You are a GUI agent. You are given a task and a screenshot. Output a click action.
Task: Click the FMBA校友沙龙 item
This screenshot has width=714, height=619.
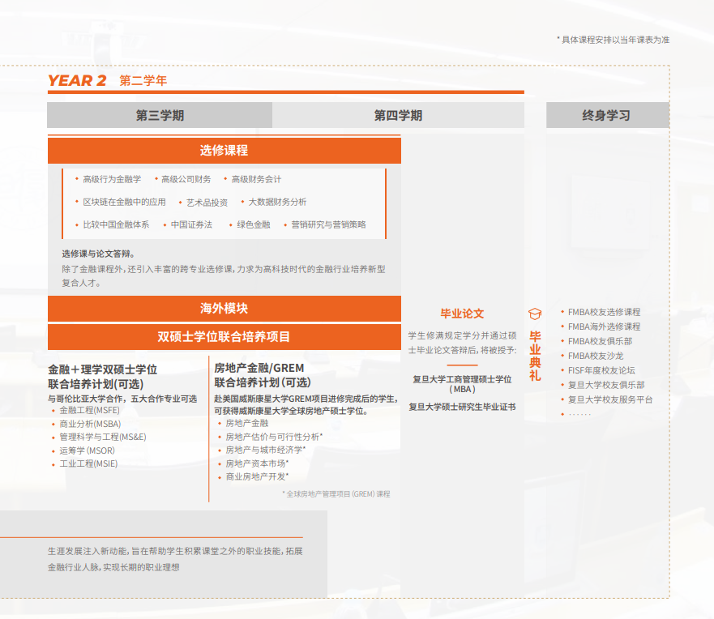tap(595, 356)
